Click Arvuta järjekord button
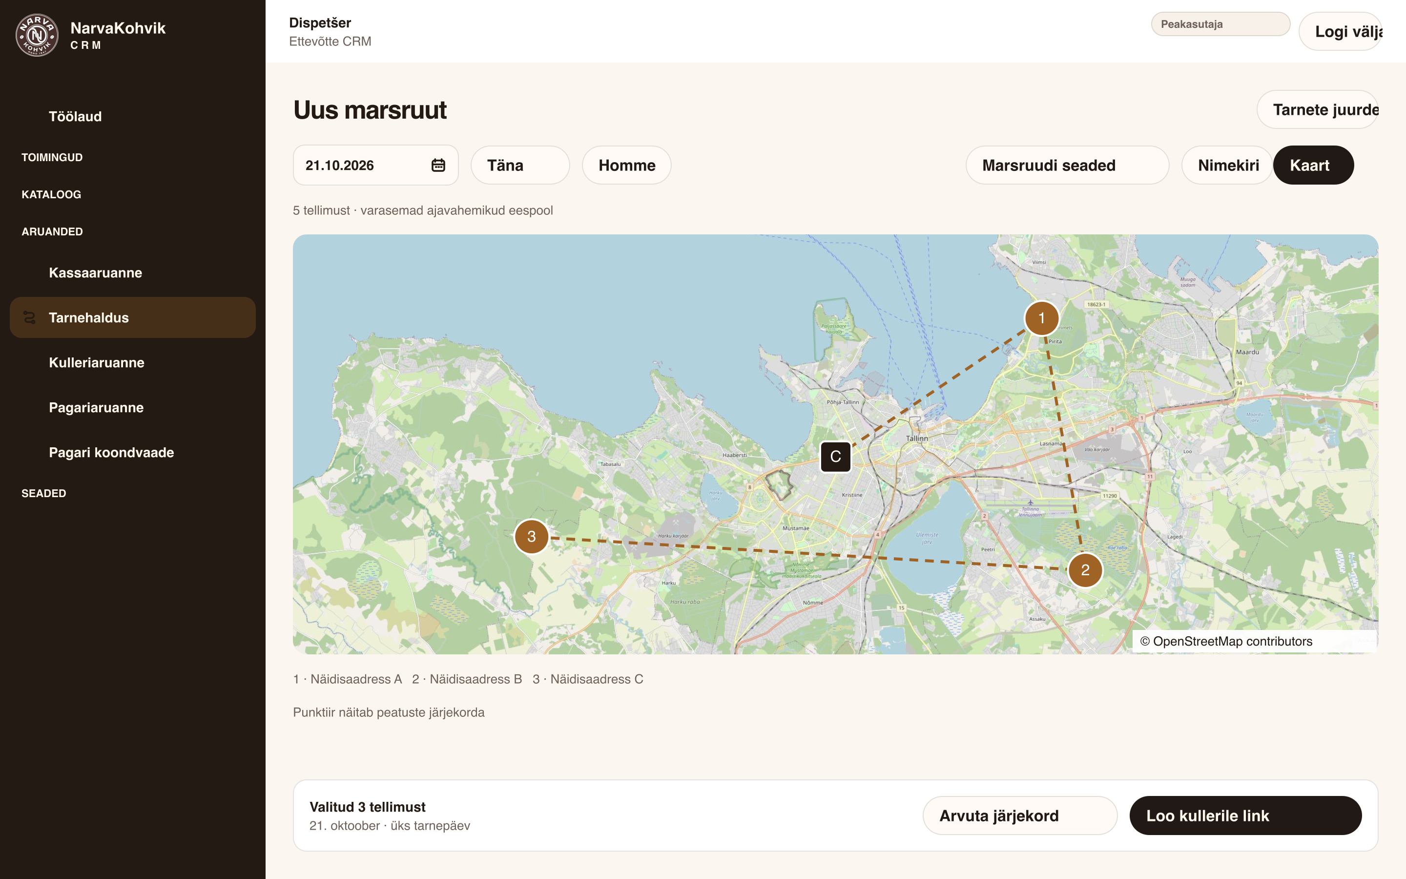The width and height of the screenshot is (1406, 879). click(1020, 816)
